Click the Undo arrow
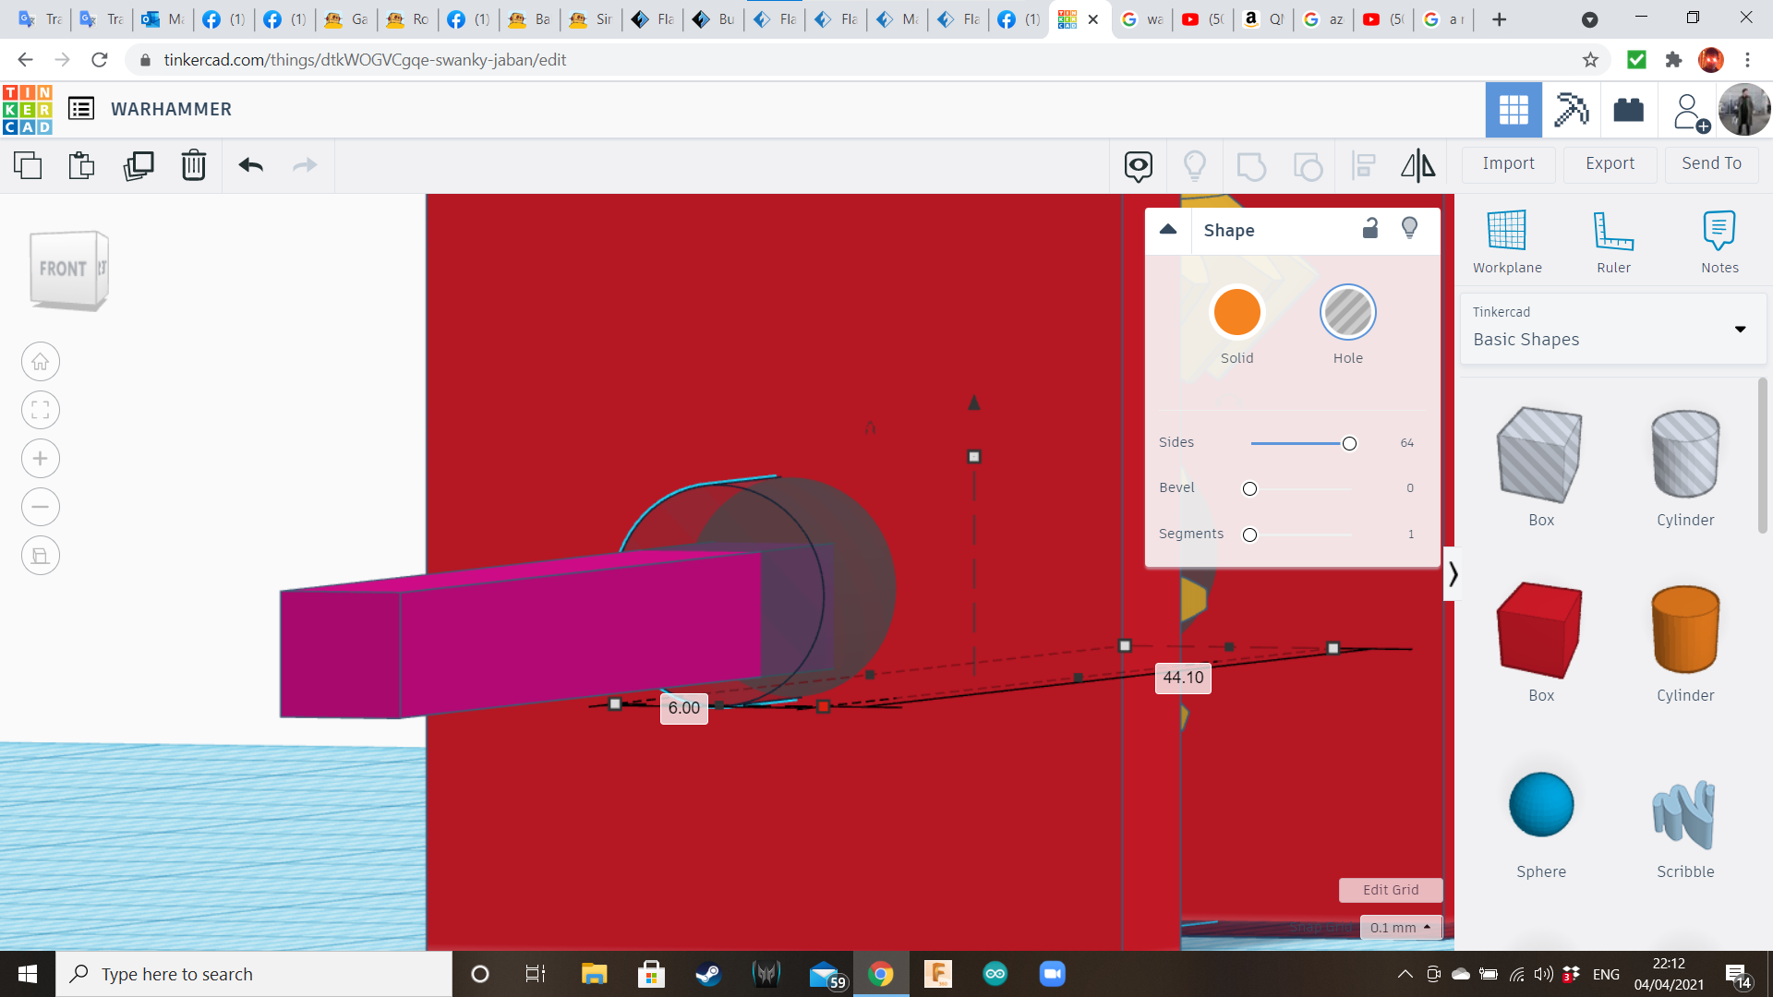Screen dimensions: 1773x997 click(x=251, y=166)
